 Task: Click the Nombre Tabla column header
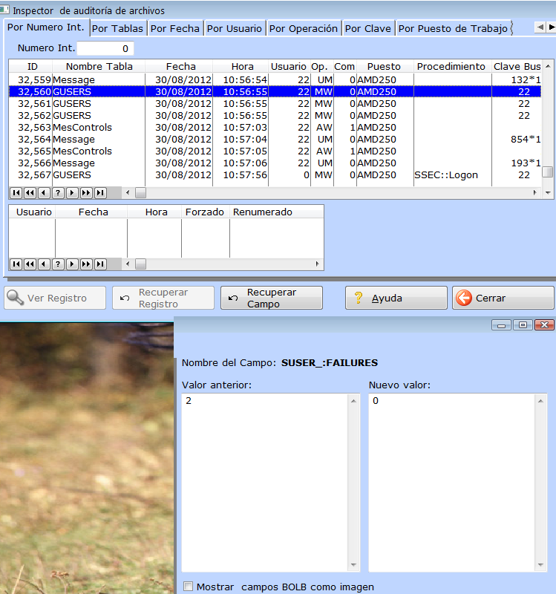99,67
